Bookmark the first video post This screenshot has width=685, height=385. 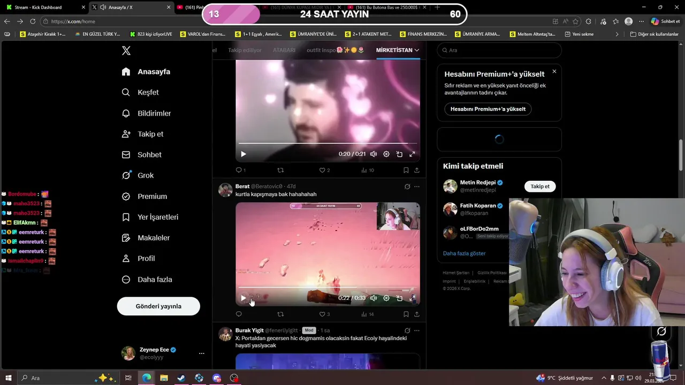coord(406,170)
